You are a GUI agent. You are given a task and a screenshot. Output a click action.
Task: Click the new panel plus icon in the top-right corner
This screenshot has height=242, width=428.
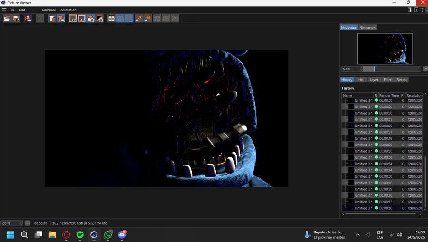click(x=416, y=10)
